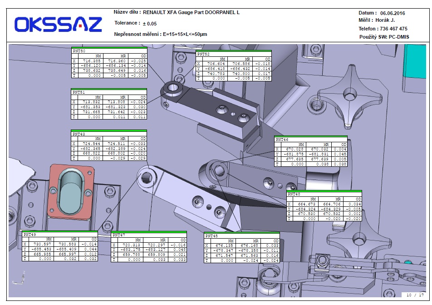
Task: Click the PNT52 table title
Action: (x=203, y=54)
